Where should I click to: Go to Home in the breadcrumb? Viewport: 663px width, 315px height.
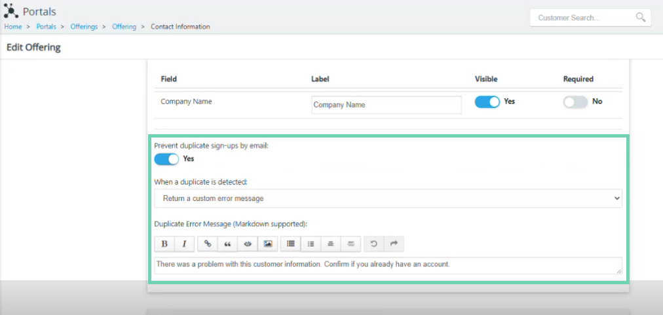13,27
